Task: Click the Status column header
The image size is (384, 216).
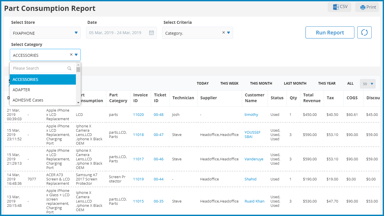Action: tap(277, 98)
